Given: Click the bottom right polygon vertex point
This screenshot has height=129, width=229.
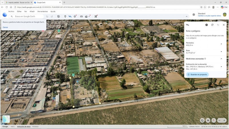Looking at the screenshot, I should click(x=100, y=103).
